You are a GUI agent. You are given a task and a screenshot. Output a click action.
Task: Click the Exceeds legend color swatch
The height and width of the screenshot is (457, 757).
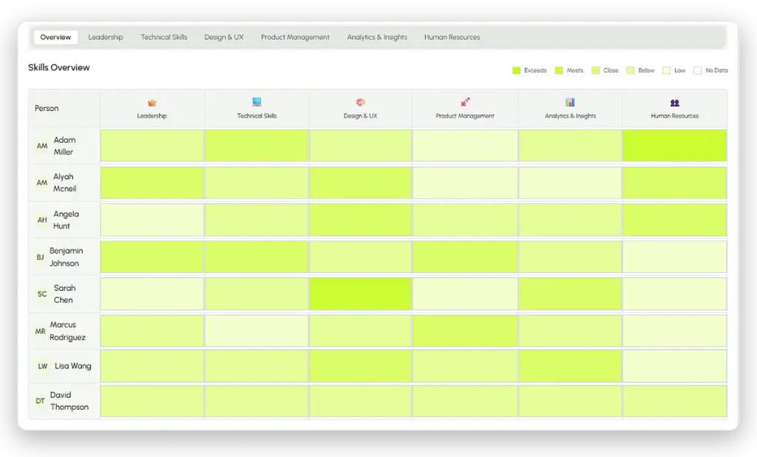tap(516, 70)
